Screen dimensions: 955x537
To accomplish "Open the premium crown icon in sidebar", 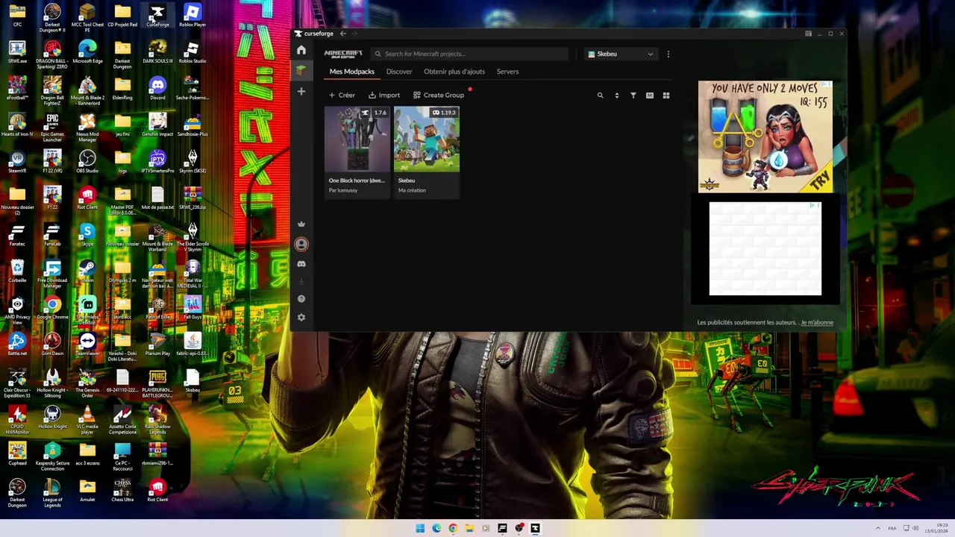I will [x=301, y=224].
